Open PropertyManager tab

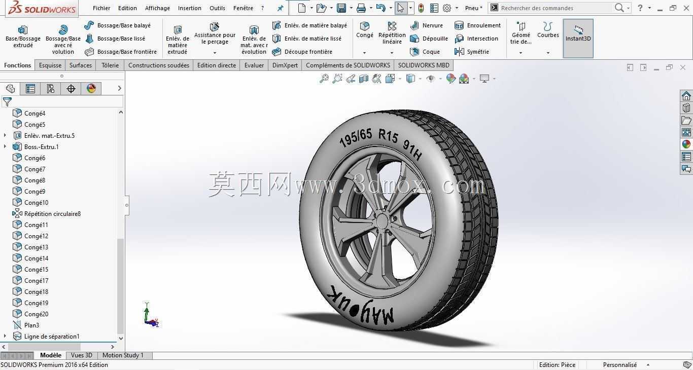click(x=30, y=89)
